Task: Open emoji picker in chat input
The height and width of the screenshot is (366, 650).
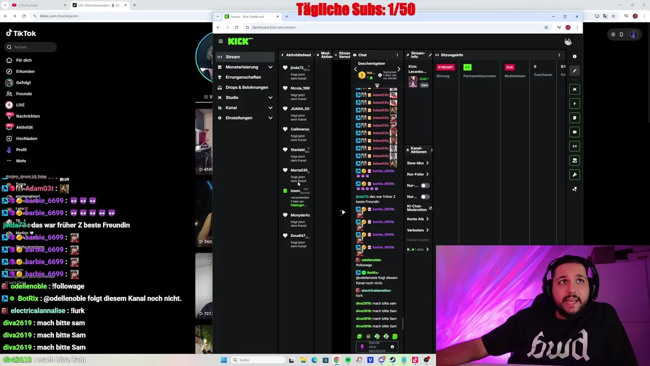Action: pos(392,347)
